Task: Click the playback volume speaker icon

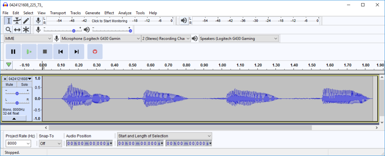Action: [87, 30]
